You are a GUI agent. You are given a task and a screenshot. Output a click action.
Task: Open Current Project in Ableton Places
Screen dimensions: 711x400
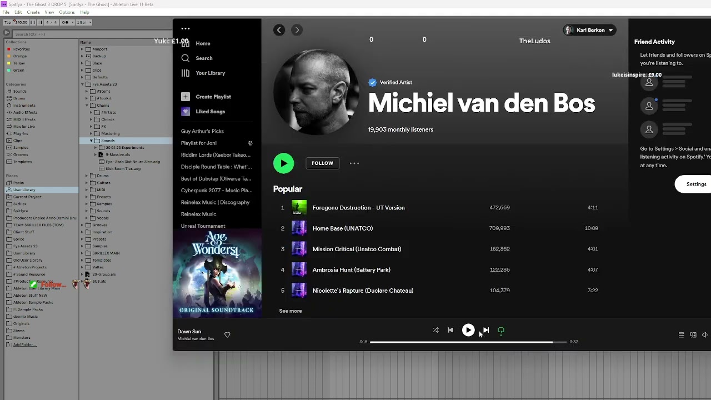pyautogui.click(x=27, y=197)
